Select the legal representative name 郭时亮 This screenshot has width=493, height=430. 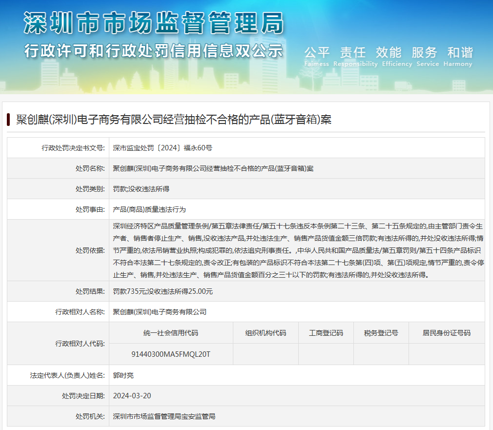123,375
